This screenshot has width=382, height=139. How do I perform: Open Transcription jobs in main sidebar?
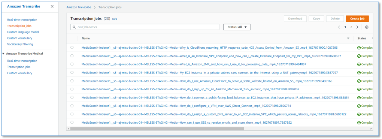(x=19, y=25)
